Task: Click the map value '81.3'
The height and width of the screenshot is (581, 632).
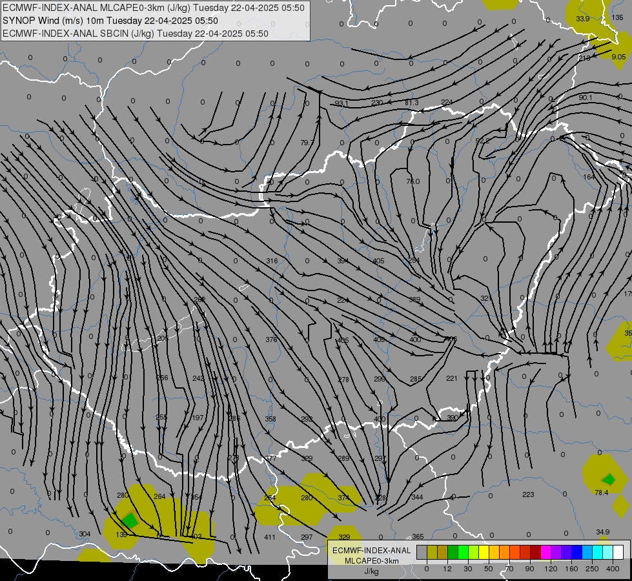Action: tap(411, 103)
